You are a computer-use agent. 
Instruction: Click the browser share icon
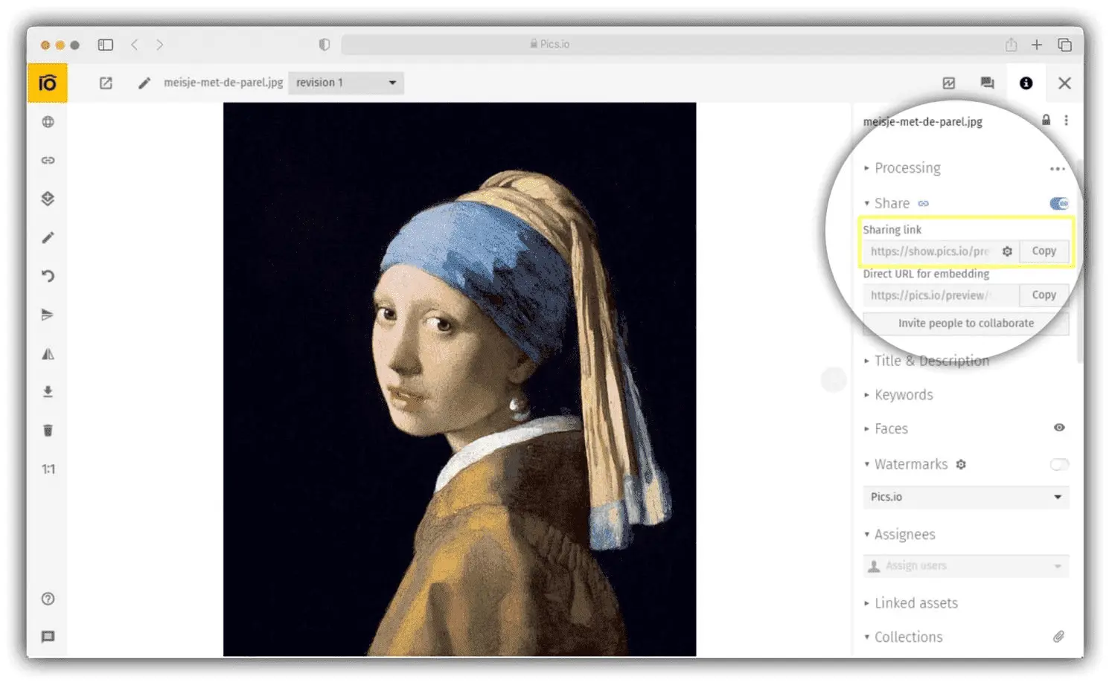pyautogui.click(x=1011, y=45)
